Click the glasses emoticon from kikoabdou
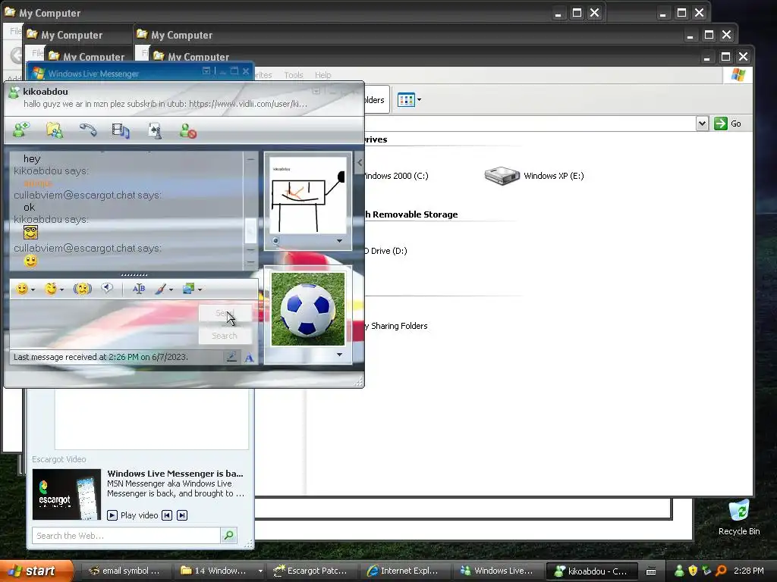This screenshot has width=777, height=582. [30, 232]
